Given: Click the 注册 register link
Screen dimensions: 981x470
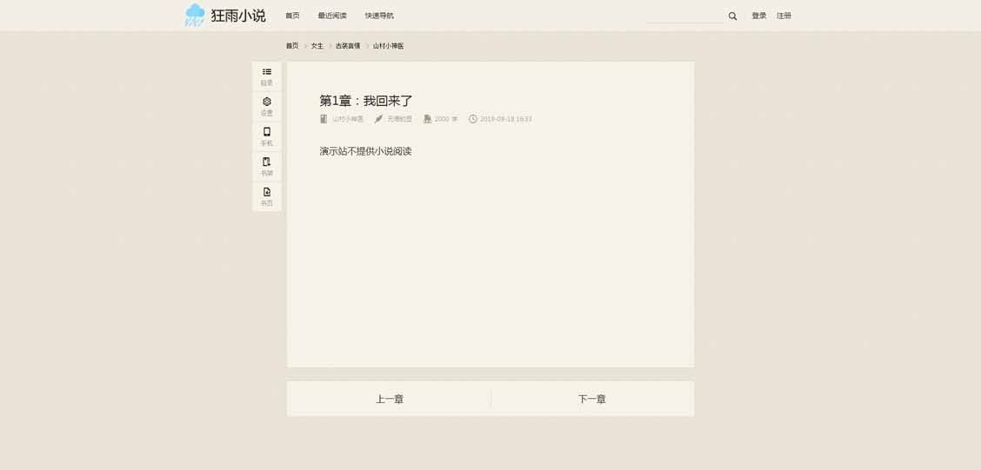Looking at the screenshot, I should [784, 16].
